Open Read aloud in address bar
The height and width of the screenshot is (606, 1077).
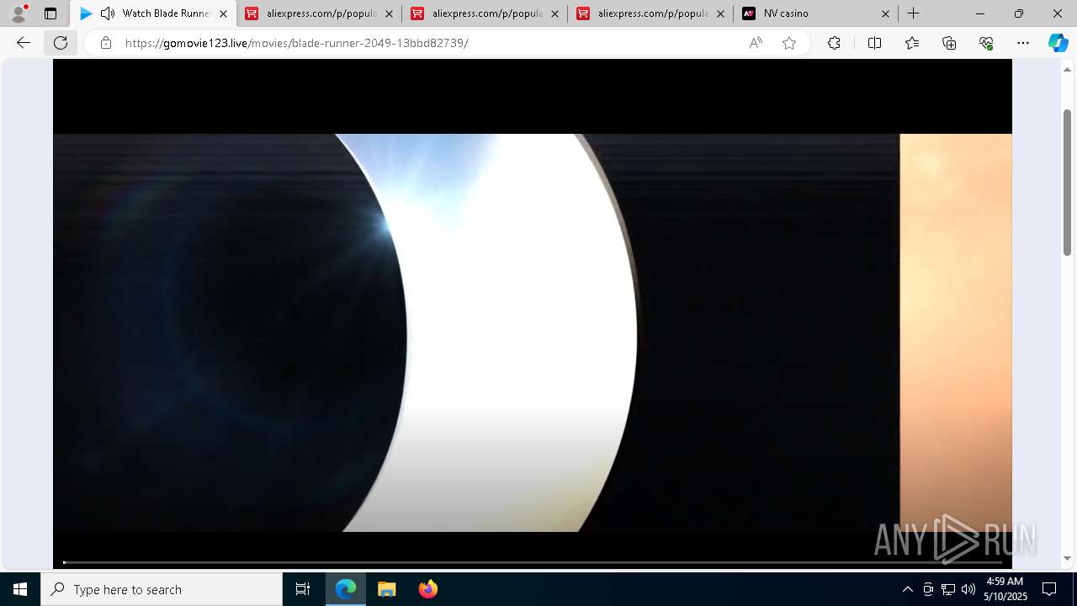[x=756, y=43]
